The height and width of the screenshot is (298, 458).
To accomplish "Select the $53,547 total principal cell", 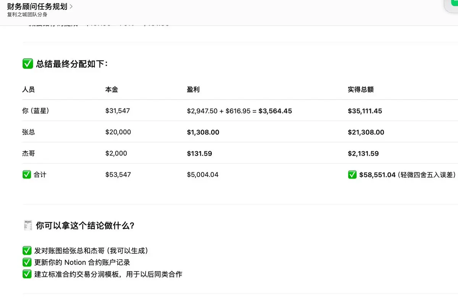I will click(x=118, y=175).
